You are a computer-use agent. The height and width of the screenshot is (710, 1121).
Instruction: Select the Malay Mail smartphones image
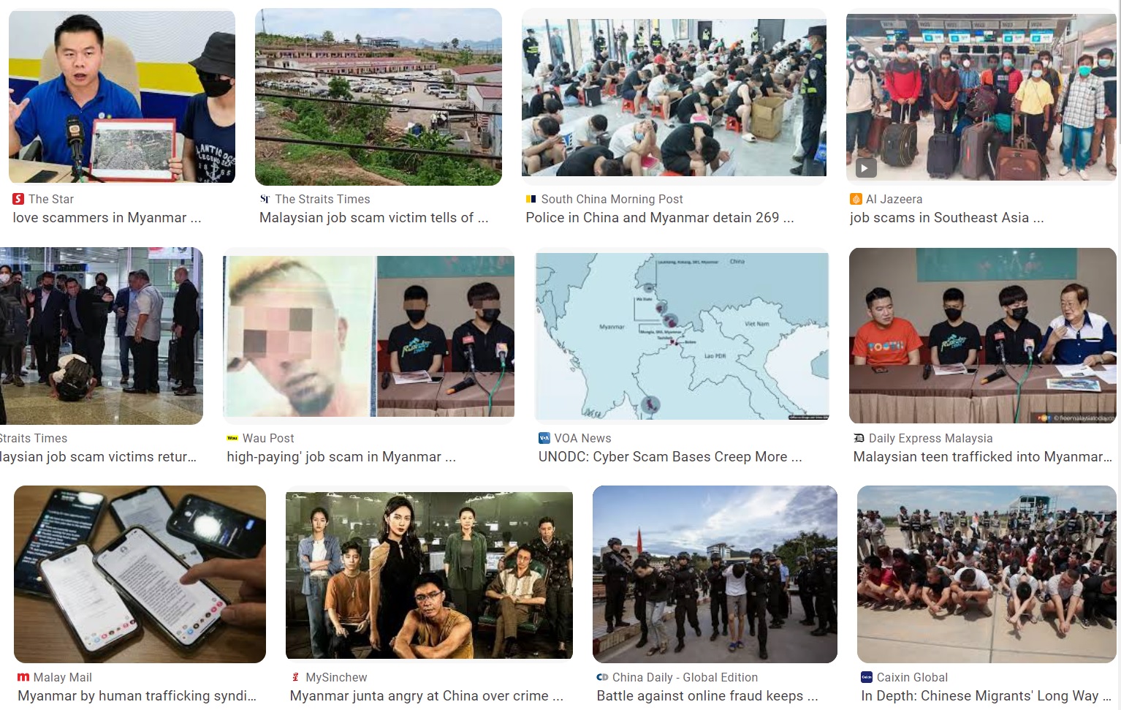140,574
